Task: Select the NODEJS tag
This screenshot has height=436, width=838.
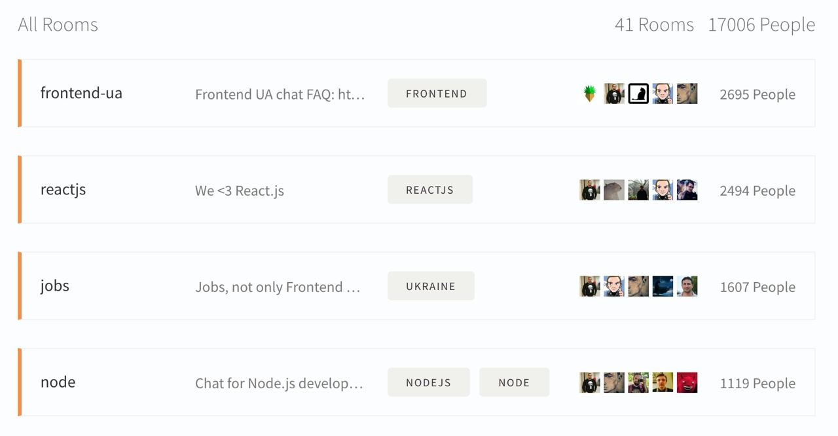Action: tap(428, 382)
